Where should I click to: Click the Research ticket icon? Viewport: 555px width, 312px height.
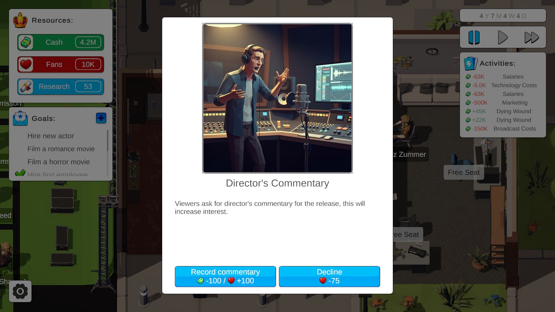coord(26,86)
